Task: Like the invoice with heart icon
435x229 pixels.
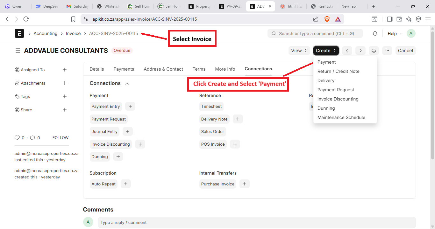Action: click(x=17, y=138)
